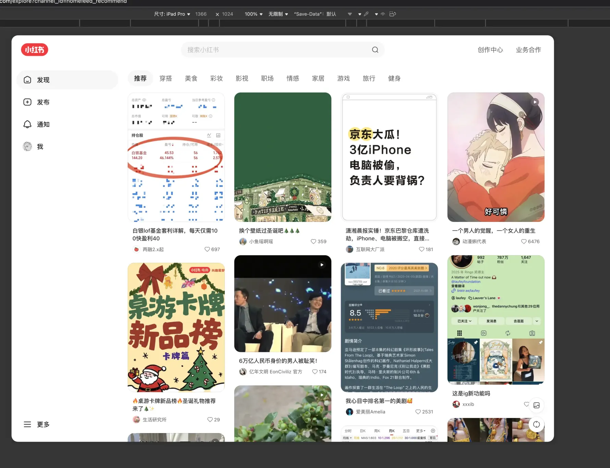This screenshot has height=468, width=610.
Task: Open the 创作中心 link
Action: [490, 50]
